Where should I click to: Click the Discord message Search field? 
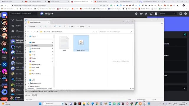[168, 14]
